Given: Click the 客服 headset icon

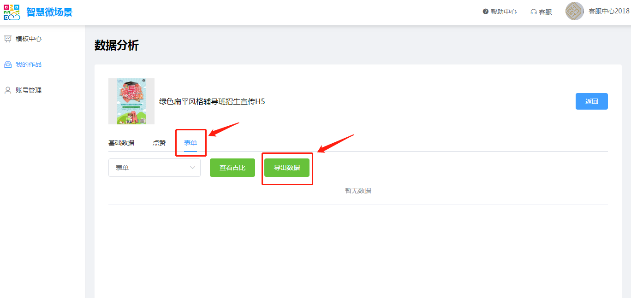Looking at the screenshot, I should tap(534, 12).
